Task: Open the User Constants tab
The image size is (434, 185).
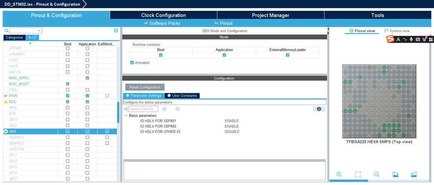Action: (x=182, y=96)
